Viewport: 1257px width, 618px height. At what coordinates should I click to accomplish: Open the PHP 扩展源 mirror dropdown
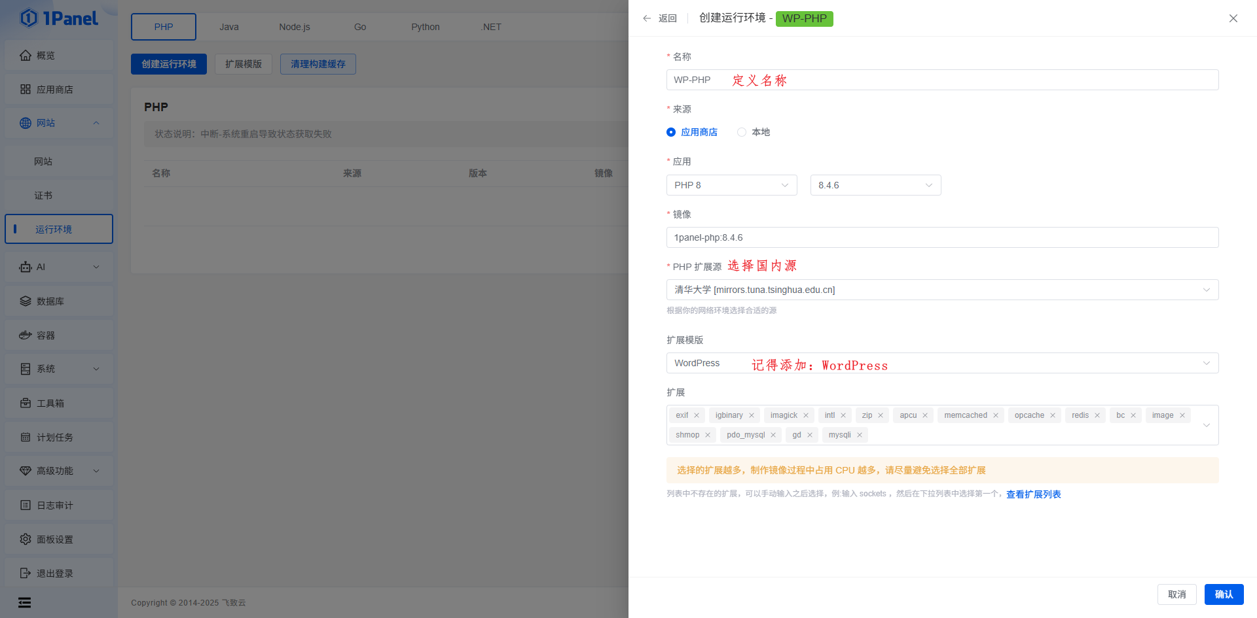pyautogui.click(x=943, y=290)
